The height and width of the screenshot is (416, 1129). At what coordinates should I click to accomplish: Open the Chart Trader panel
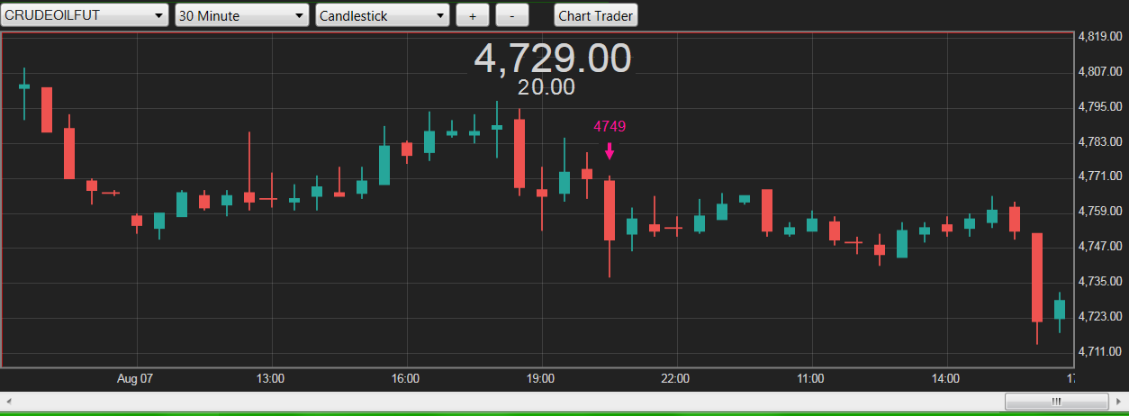596,15
